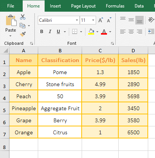This screenshot has height=158, width=155.
Task: Select the sales cell 6500
Action: pos(133,132)
